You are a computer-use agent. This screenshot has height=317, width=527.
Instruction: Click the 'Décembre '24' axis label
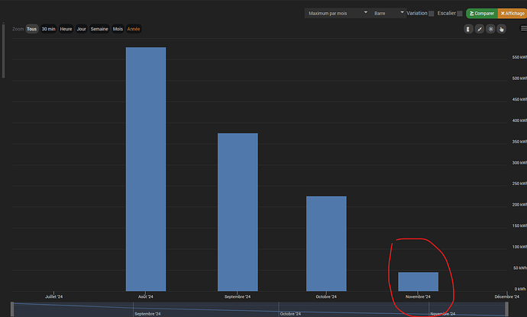tap(507, 296)
